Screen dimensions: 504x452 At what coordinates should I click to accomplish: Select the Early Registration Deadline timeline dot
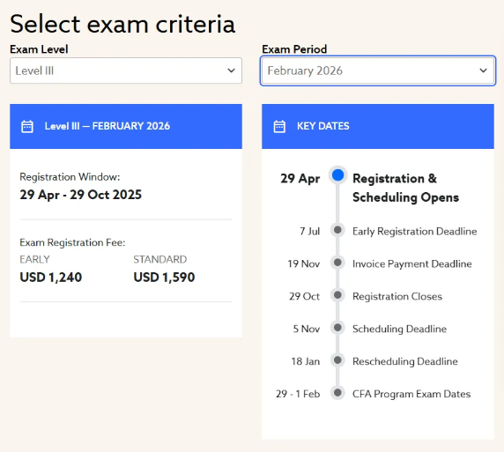337,230
